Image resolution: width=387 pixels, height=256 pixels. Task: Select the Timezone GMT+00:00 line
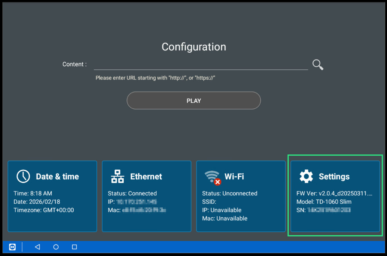pos(44,210)
